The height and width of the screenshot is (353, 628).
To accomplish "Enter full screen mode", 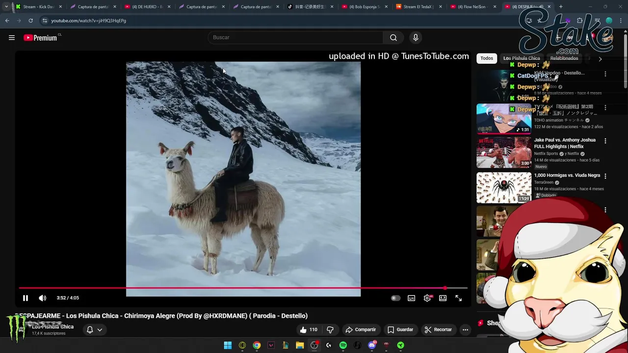I will (459, 298).
